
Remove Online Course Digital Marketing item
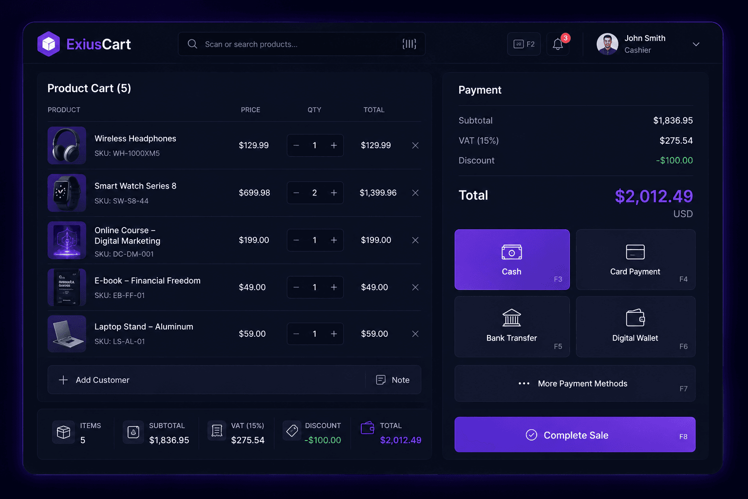coord(415,240)
